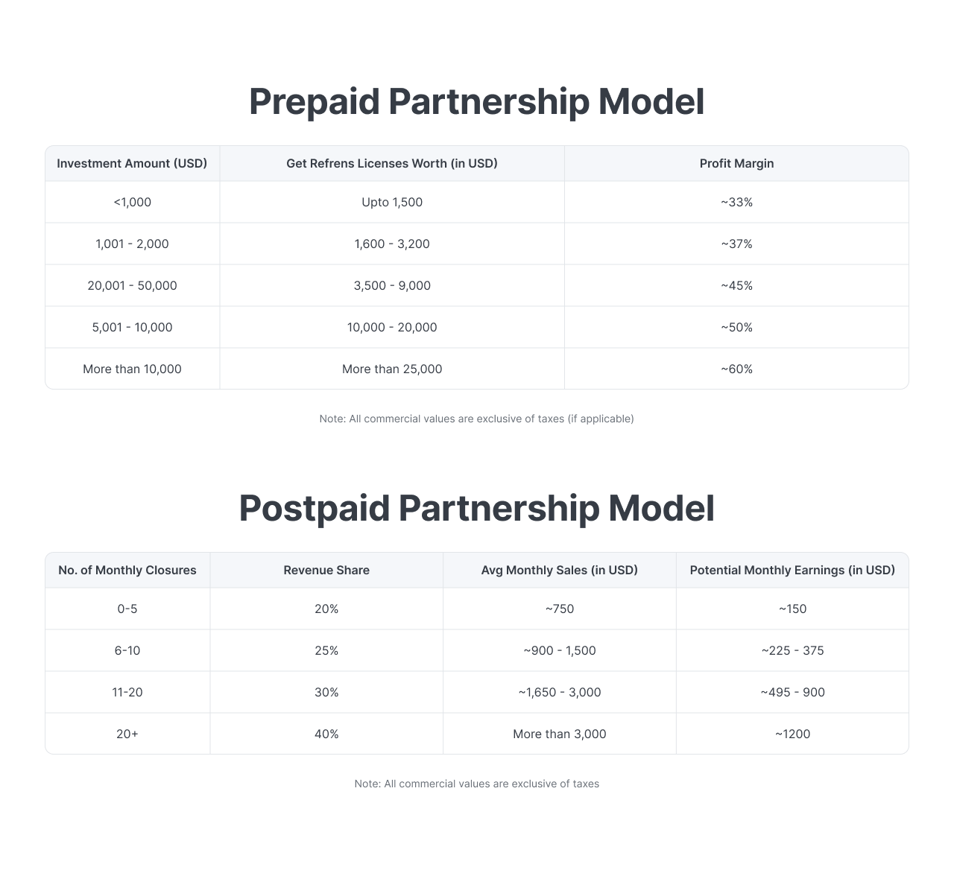Click the Prepaid Partnership Model heading
The height and width of the screenshot is (870, 954).
point(476,101)
